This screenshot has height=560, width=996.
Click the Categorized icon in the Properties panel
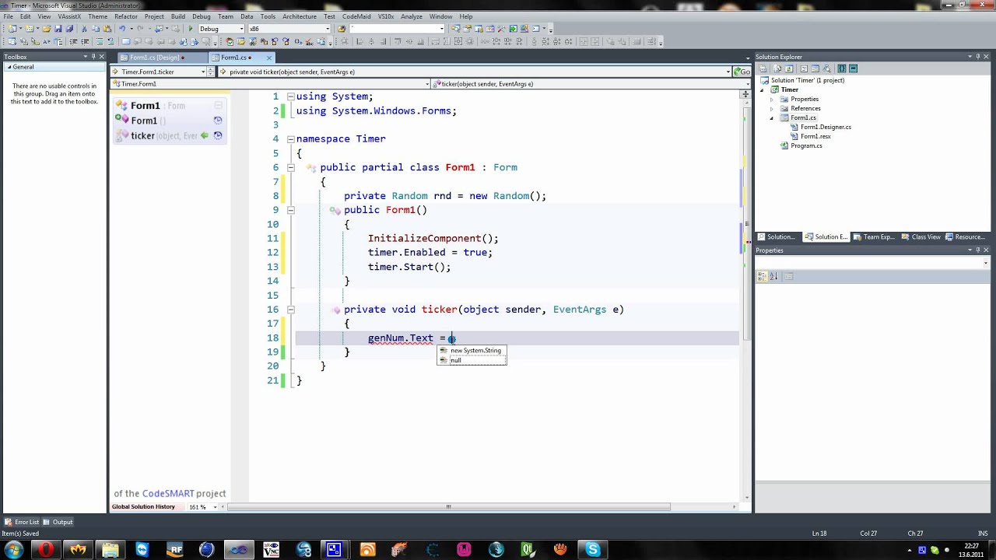pyautogui.click(x=763, y=276)
